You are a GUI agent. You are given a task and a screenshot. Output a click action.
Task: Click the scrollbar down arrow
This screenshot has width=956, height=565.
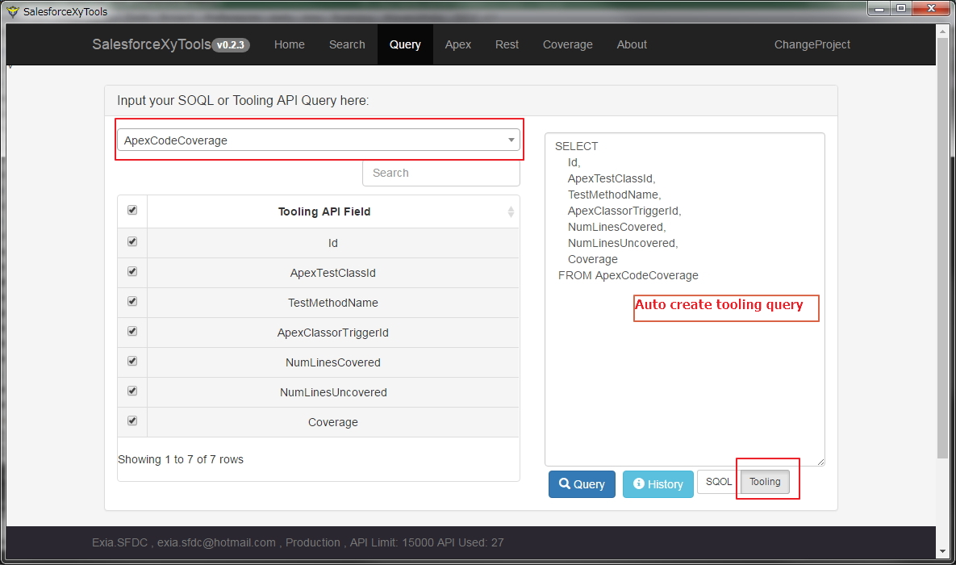[x=942, y=551]
